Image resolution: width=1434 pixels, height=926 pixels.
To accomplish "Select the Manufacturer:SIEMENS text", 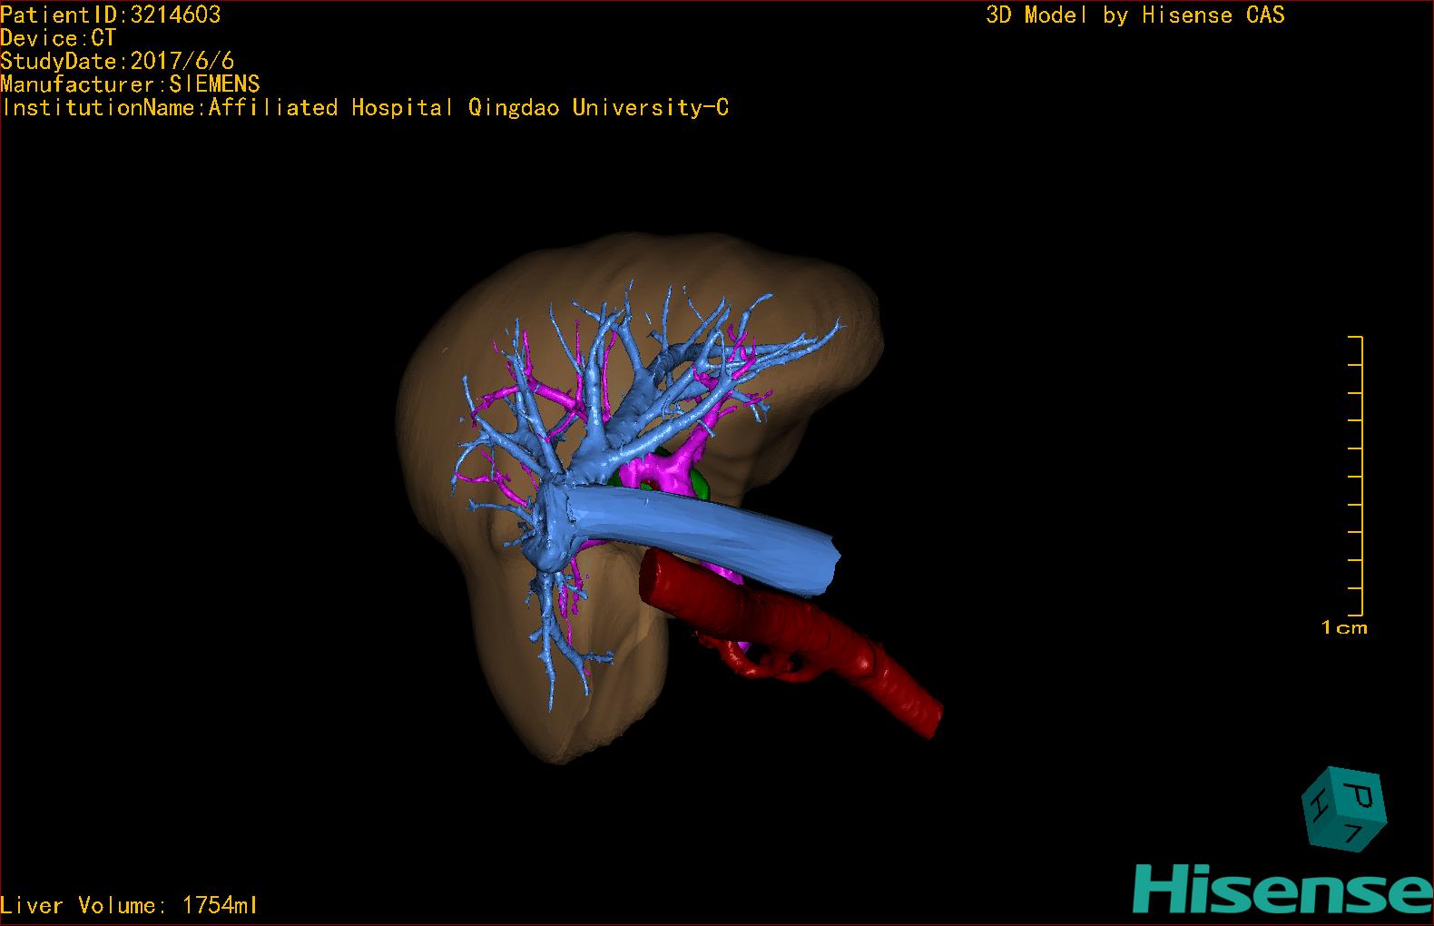I will [131, 84].
